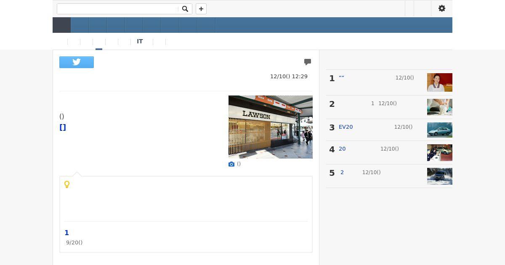This screenshot has width=505, height=265.
Task: Open the rank 1 thumbnail of the woman in kimono
Action: coord(440,82)
